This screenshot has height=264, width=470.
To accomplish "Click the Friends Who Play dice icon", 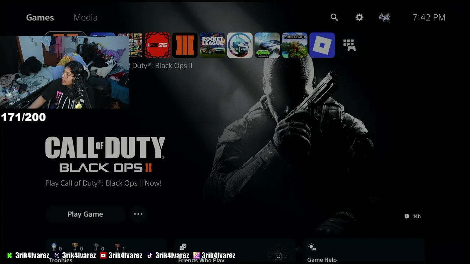I will [x=183, y=247].
